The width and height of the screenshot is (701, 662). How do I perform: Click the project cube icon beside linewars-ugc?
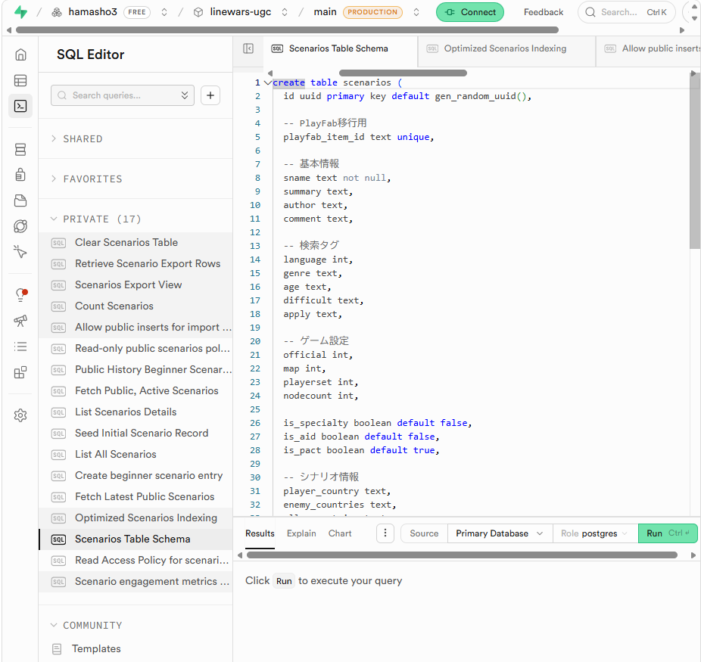[198, 12]
